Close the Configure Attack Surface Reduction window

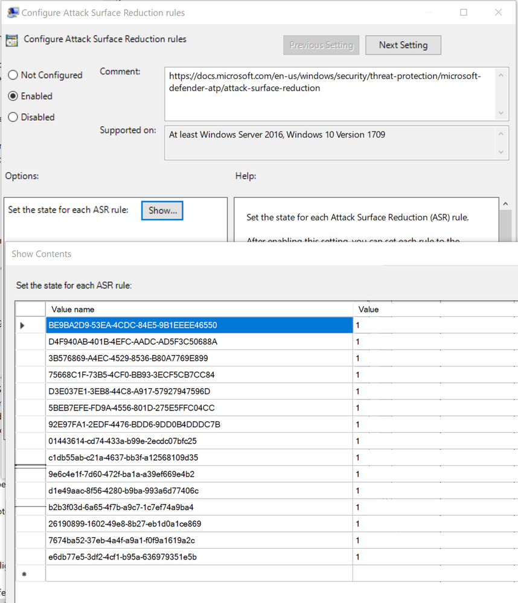click(499, 12)
